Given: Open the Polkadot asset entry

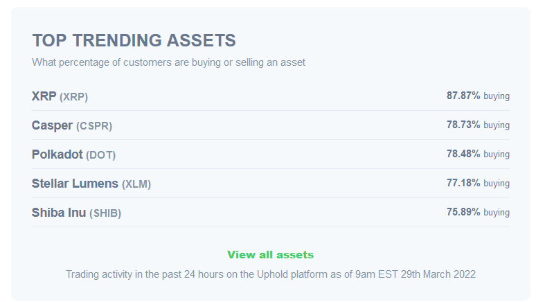Looking at the screenshot, I should tap(271, 154).
